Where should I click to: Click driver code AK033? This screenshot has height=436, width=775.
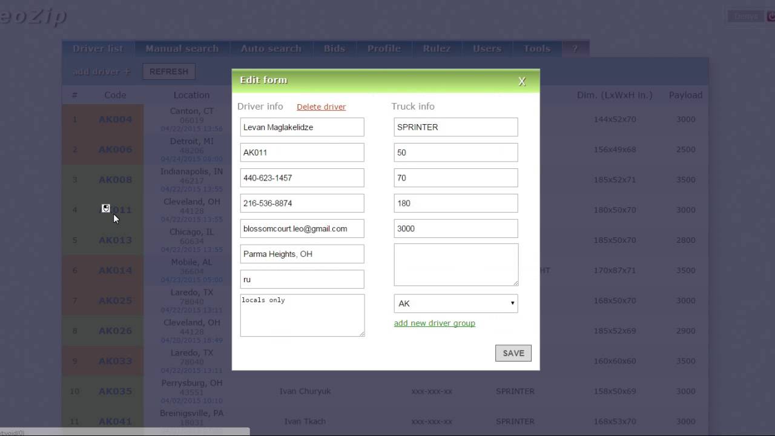click(x=115, y=362)
